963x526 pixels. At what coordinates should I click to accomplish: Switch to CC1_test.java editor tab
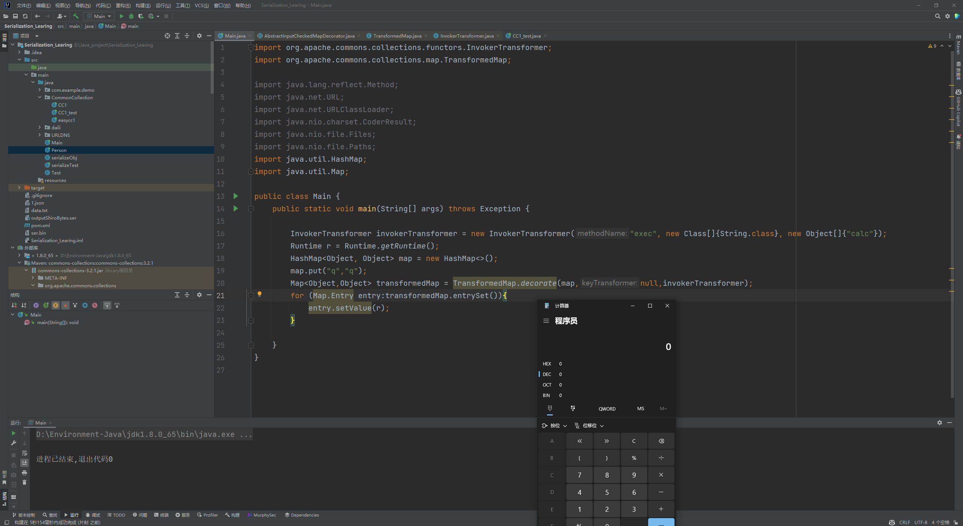pyautogui.click(x=526, y=36)
